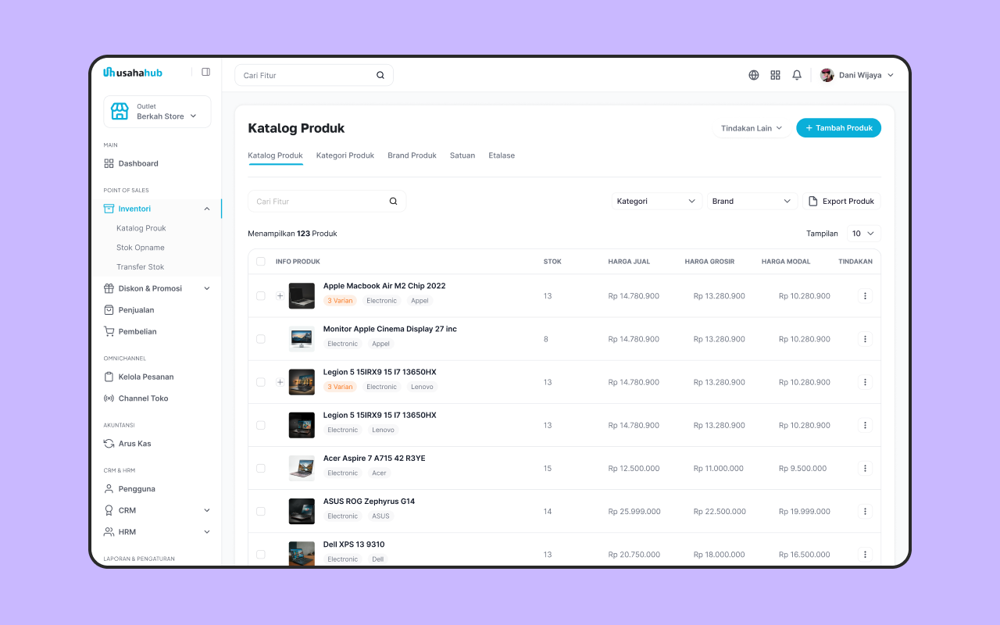Click the price Rp 25.999.000
The image size is (1000, 625).
[x=634, y=512]
